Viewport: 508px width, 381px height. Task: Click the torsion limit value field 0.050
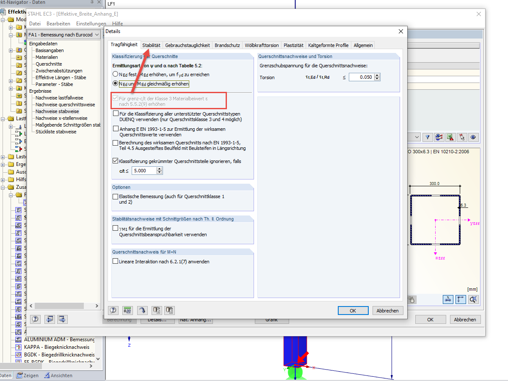[361, 77]
